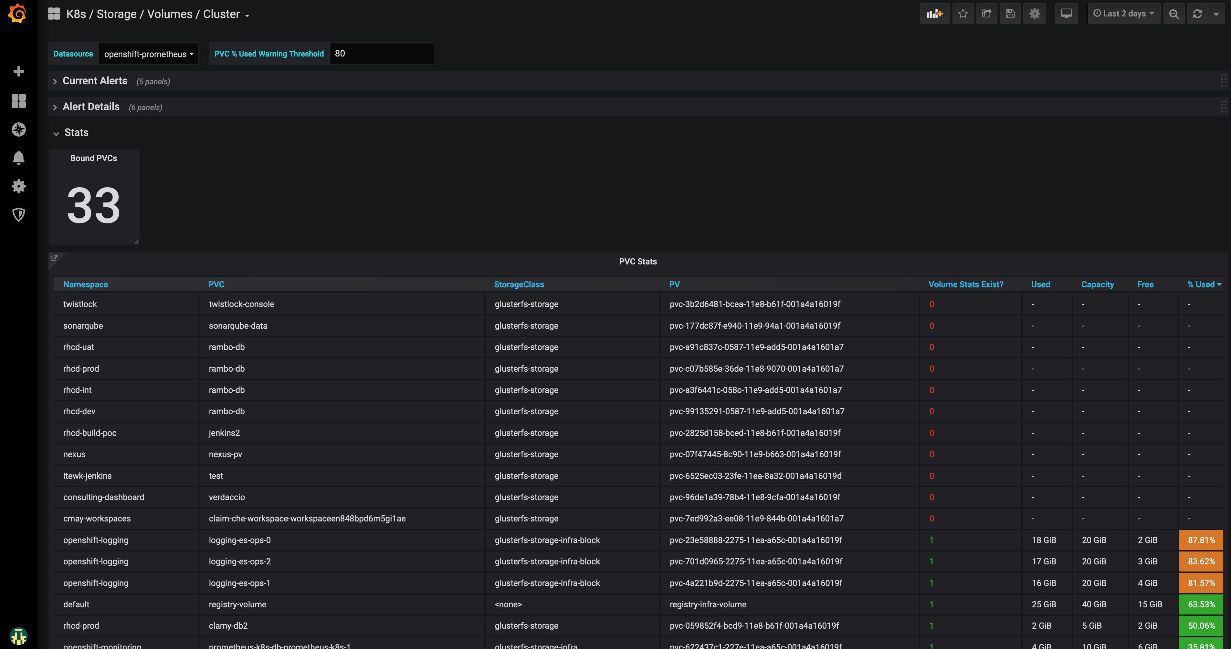The height and width of the screenshot is (649, 1231).
Task: Open the Share dashboard icon
Action: 986,14
